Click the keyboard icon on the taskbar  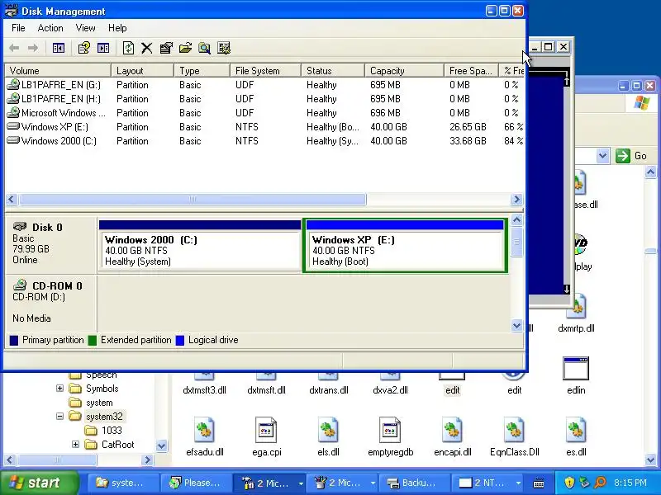pyautogui.click(x=539, y=483)
